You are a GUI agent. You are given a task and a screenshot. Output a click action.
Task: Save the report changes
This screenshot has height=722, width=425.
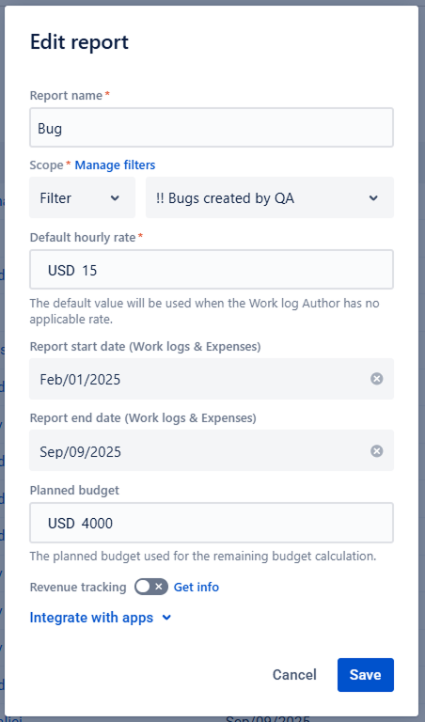coord(365,675)
